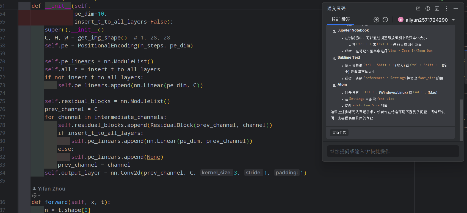
Task: Click the 'font_size' code text in Sublime section
Action: click(427, 78)
